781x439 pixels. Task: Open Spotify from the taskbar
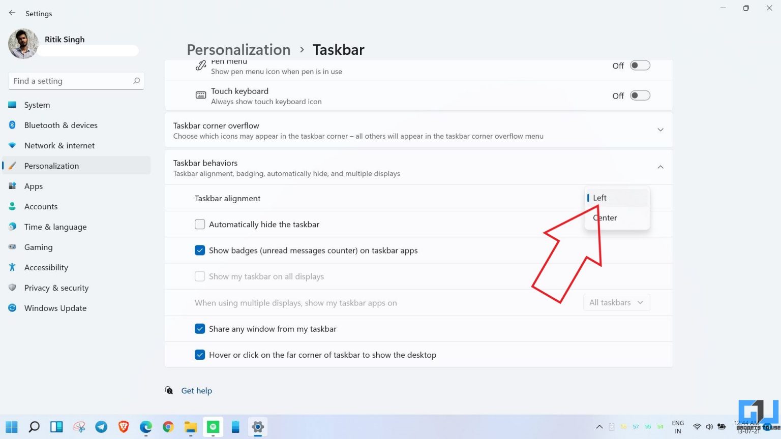213,427
